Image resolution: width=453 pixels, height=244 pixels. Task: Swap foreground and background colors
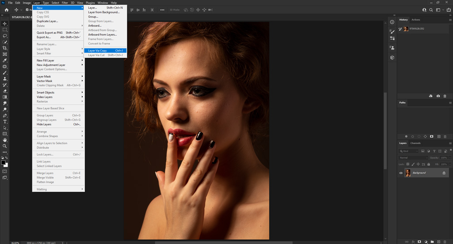[x=6, y=158]
